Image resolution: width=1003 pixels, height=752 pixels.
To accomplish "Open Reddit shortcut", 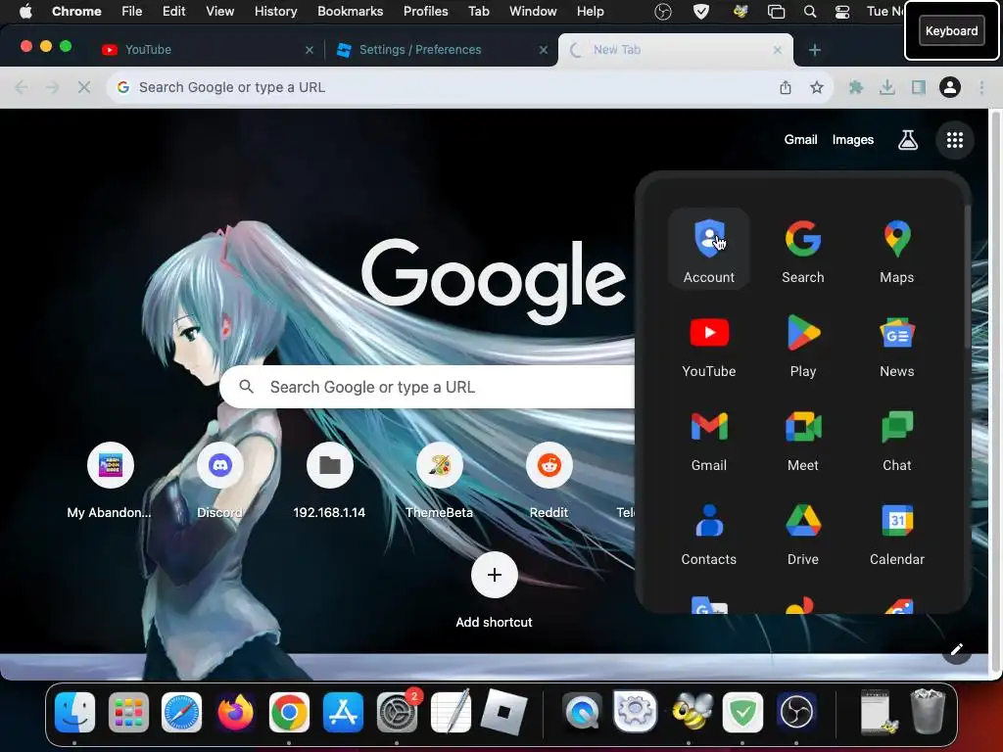I will coord(549,481).
